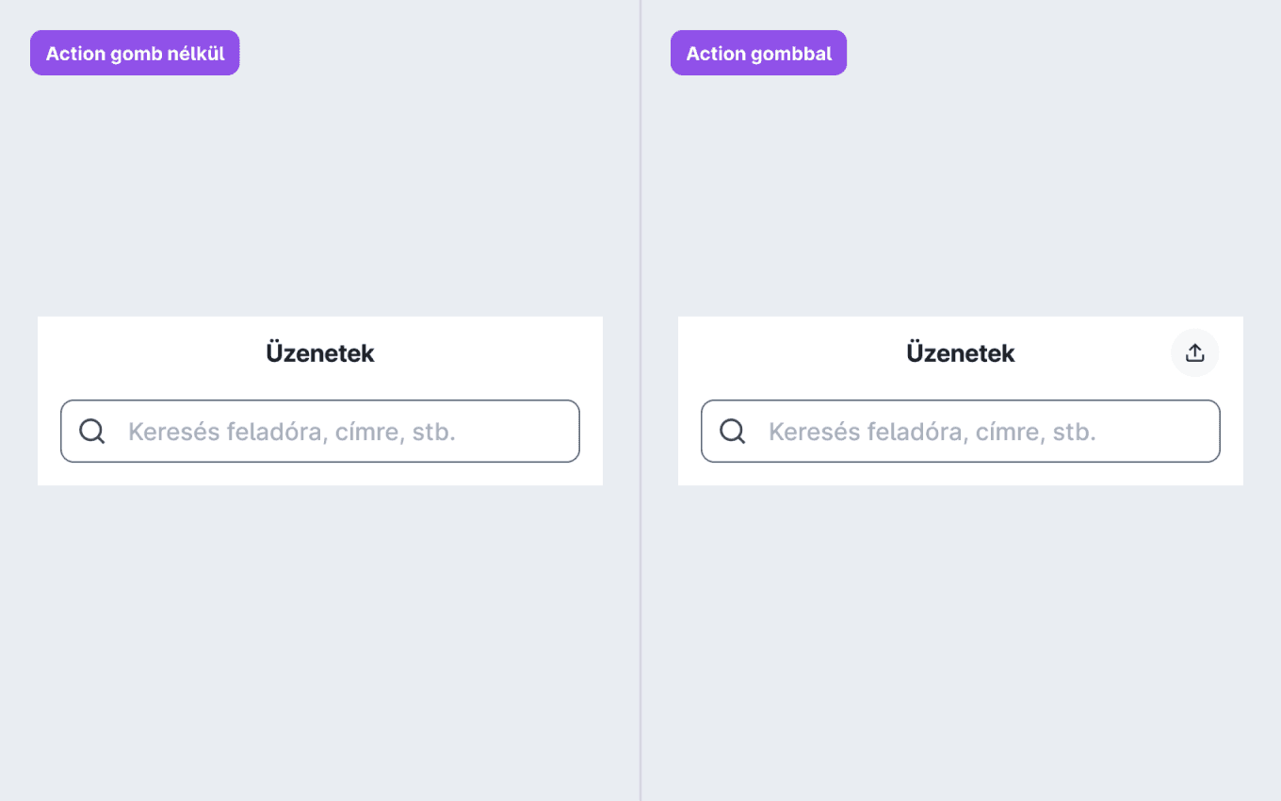Click the word 'Action' in the 'nélkül' label

click(75, 54)
